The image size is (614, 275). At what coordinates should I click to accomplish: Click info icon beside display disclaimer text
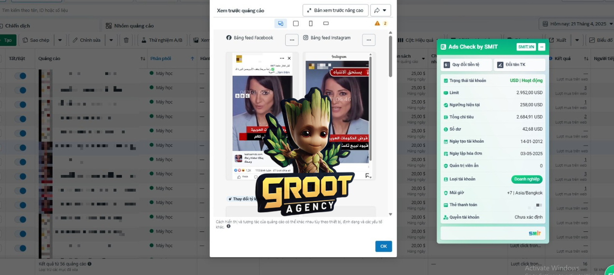pyautogui.click(x=228, y=226)
